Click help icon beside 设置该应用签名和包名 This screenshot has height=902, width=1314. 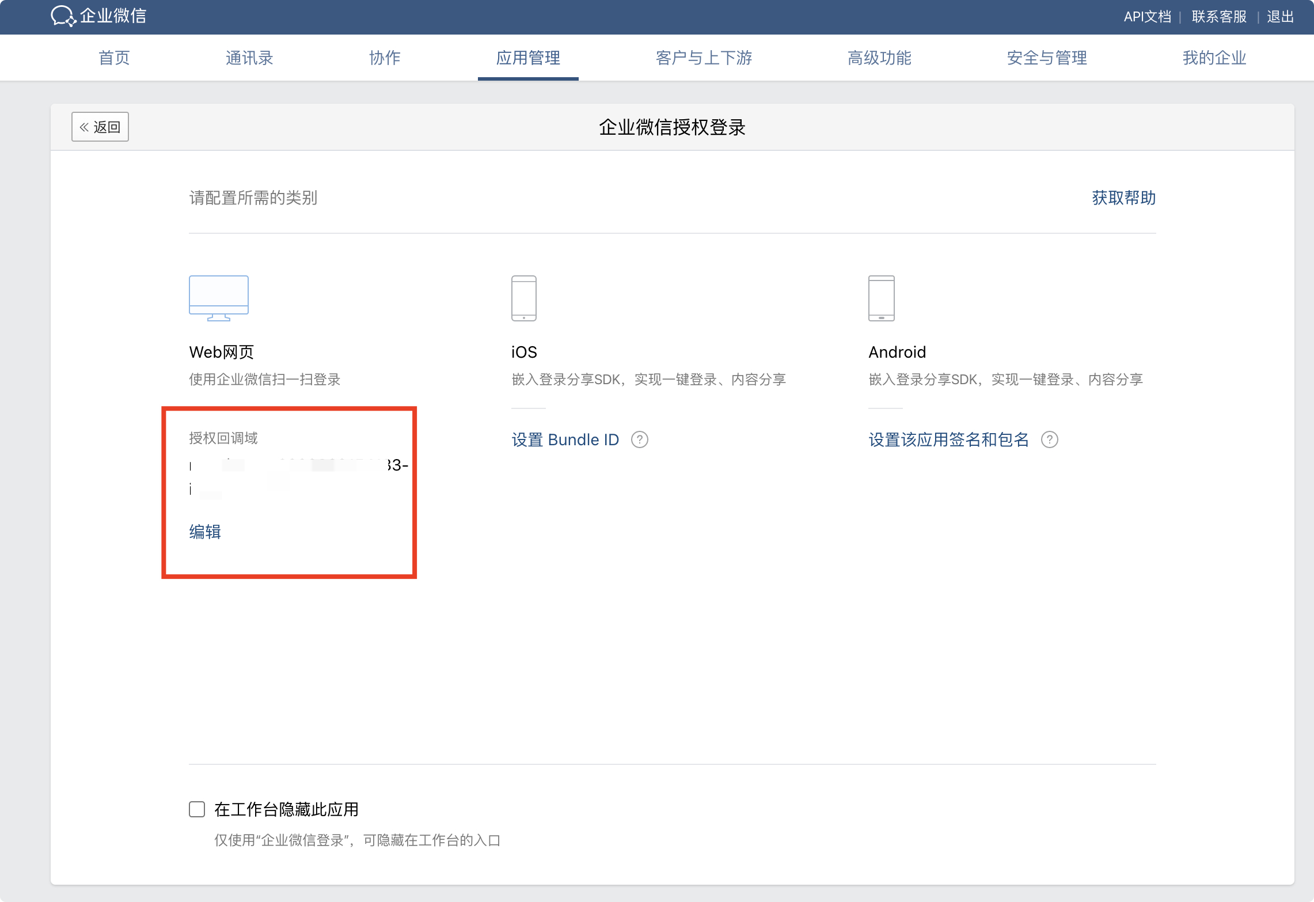point(1050,439)
